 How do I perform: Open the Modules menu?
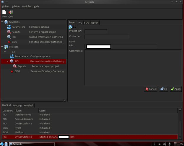(27, 6)
